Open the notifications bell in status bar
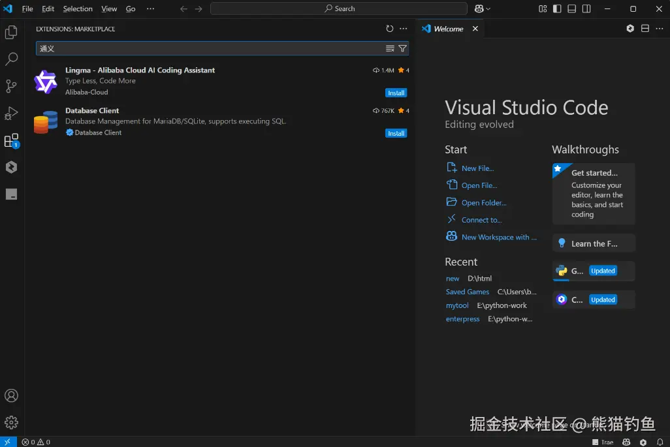Viewport: 670px width, 447px height. [x=660, y=442]
